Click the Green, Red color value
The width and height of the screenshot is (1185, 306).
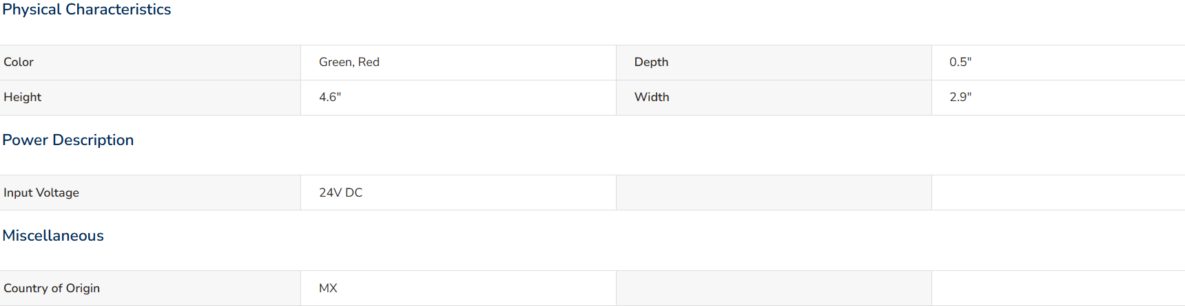point(349,62)
